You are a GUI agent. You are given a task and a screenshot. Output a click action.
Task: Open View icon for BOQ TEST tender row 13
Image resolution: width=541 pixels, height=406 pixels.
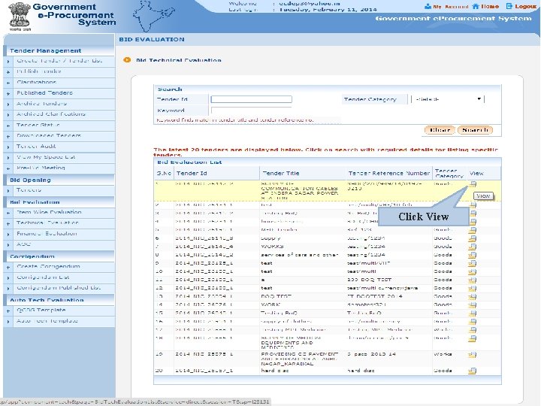click(473, 296)
